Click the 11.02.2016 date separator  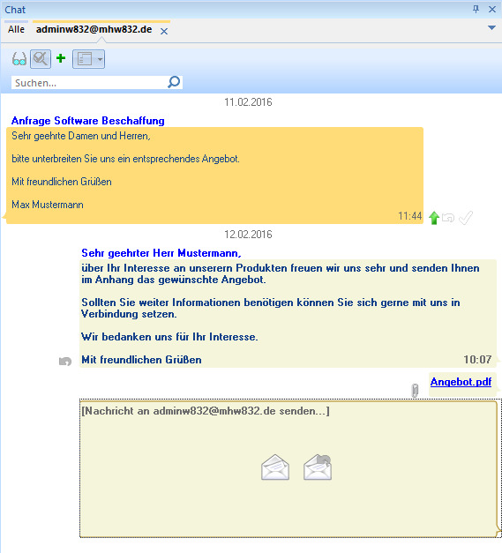pyautogui.click(x=248, y=102)
